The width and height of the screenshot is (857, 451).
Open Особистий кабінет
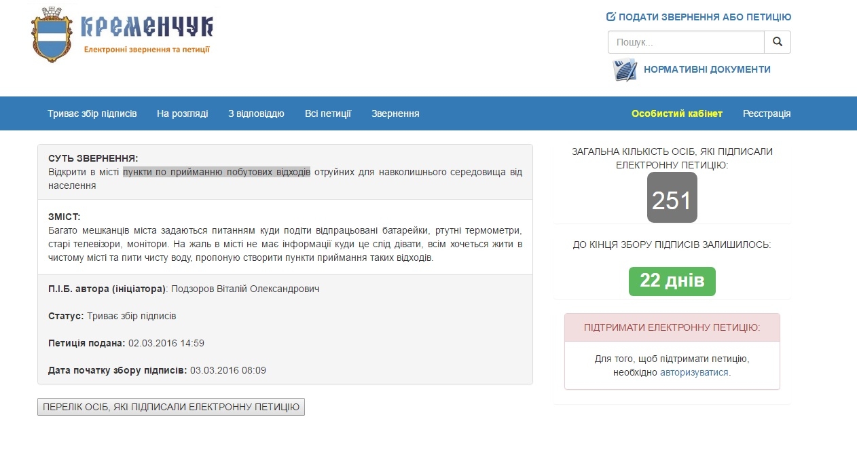pos(677,113)
